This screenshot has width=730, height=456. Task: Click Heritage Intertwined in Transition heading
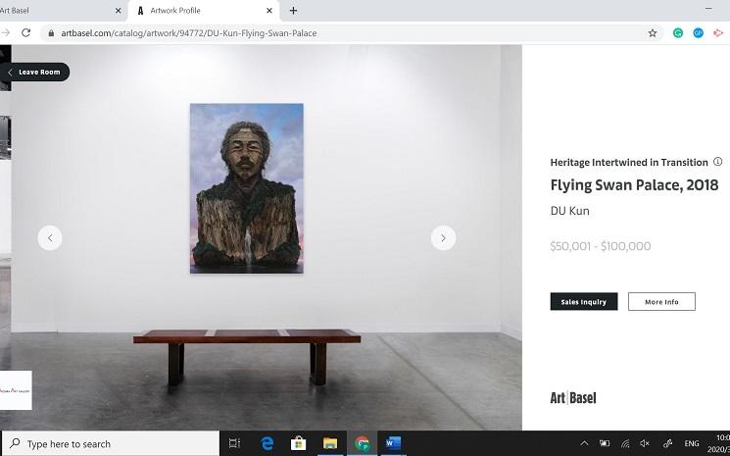(x=629, y=163)
